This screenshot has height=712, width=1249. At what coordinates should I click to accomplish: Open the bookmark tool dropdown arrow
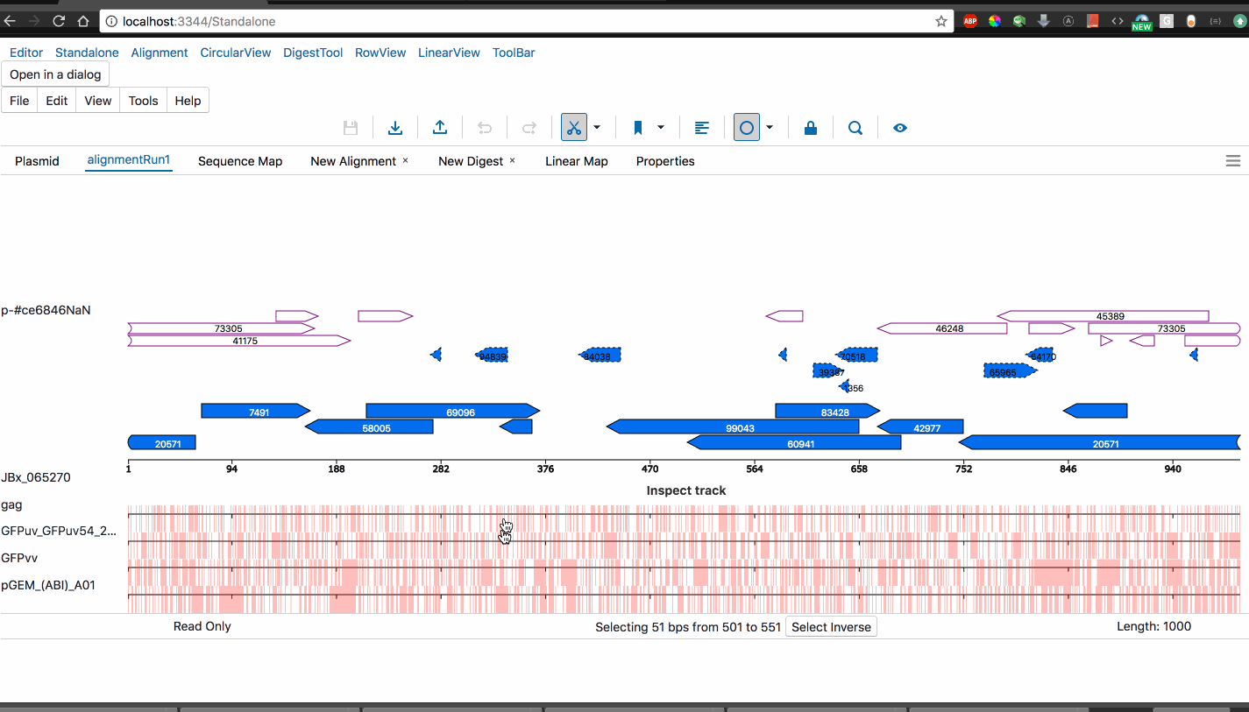pyautogui.click(x=662, y=127)
